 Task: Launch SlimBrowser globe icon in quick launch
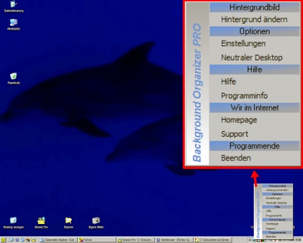(17, 240)
